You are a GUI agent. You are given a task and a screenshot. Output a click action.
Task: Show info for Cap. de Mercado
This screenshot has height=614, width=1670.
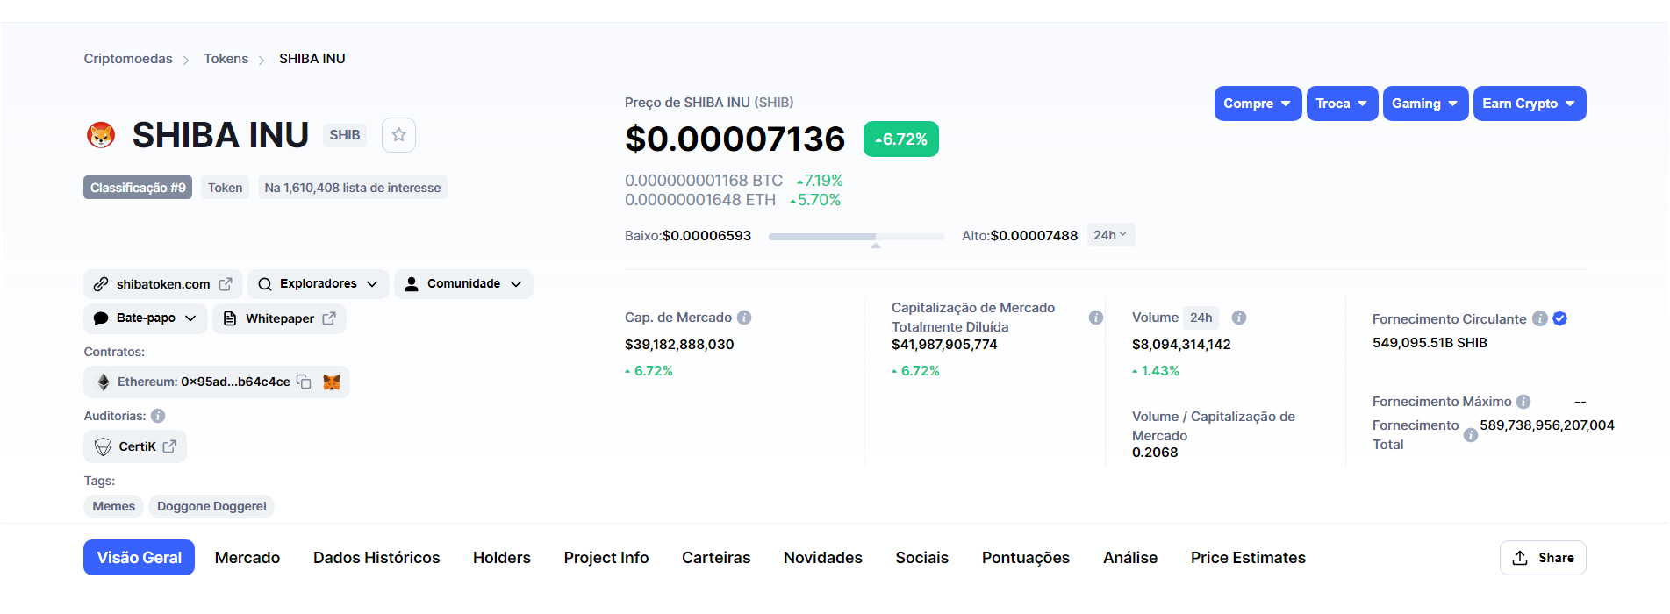coord(744,318)
